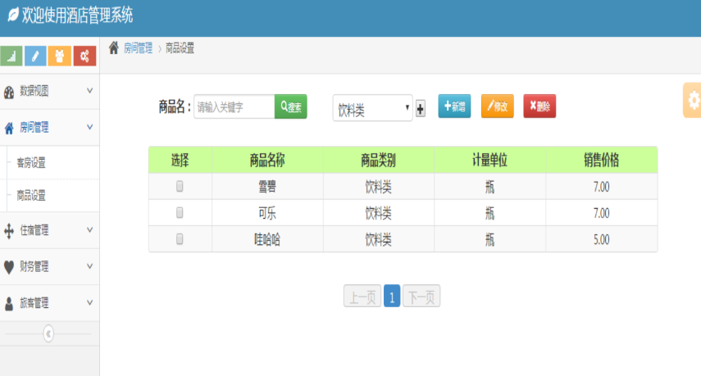Click the 商品类别 column header
Screen dimensions: 701x376
coord(378,160)
